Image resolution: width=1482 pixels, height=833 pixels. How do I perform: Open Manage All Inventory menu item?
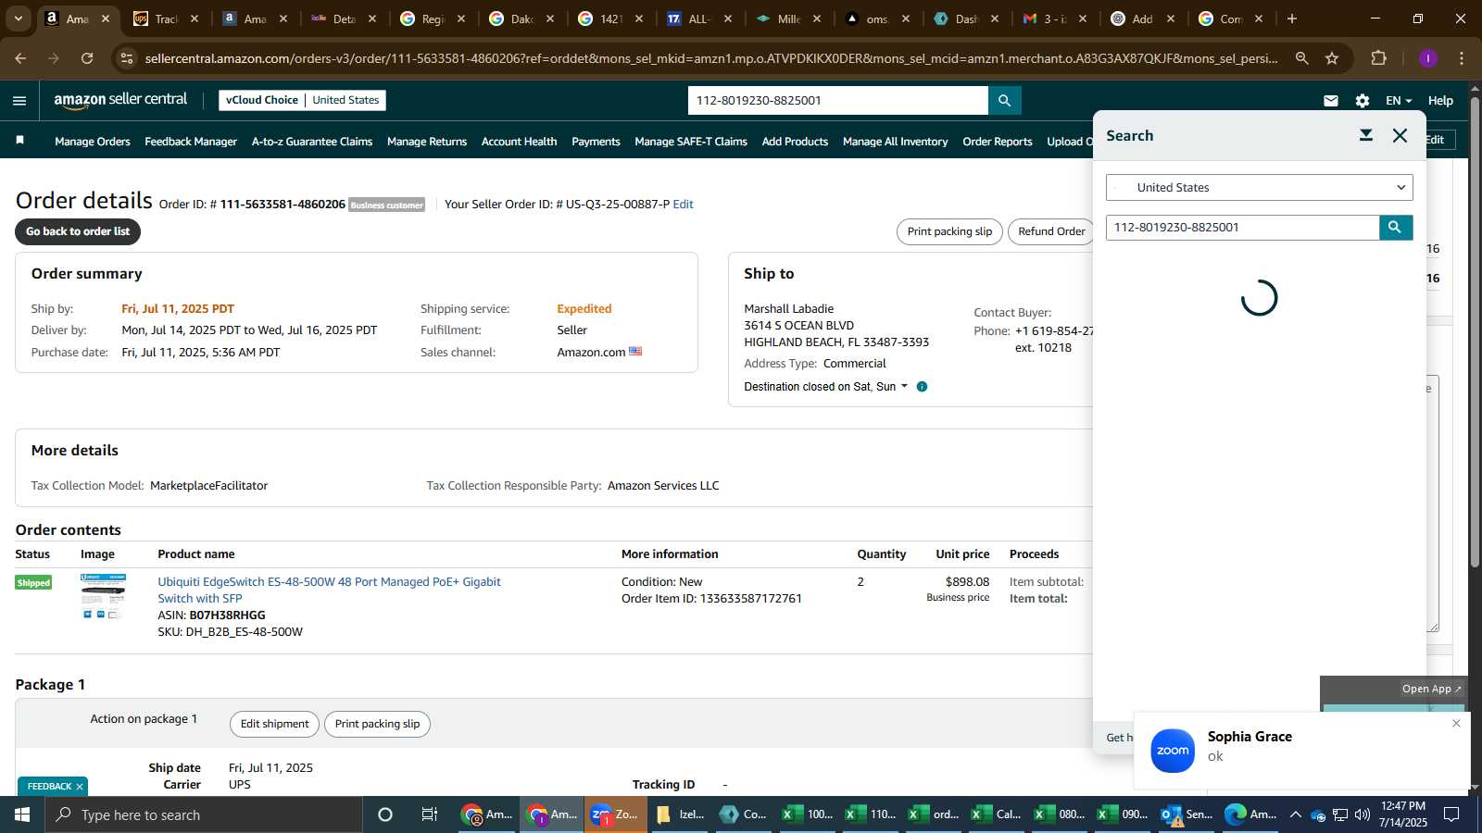click(895, 142)
